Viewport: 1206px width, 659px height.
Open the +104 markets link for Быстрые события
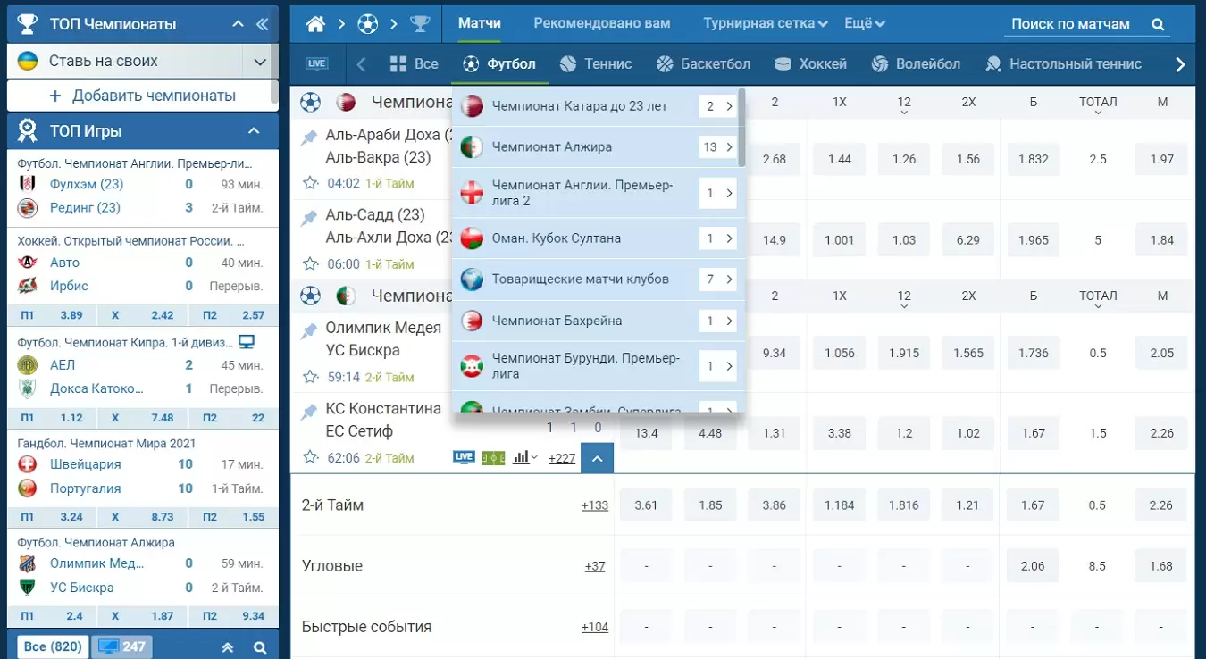(595, 627)
